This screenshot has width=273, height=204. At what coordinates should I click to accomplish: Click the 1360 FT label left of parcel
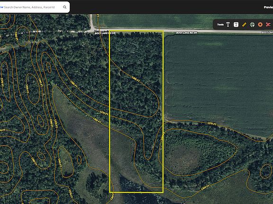[x=97, y=120]
